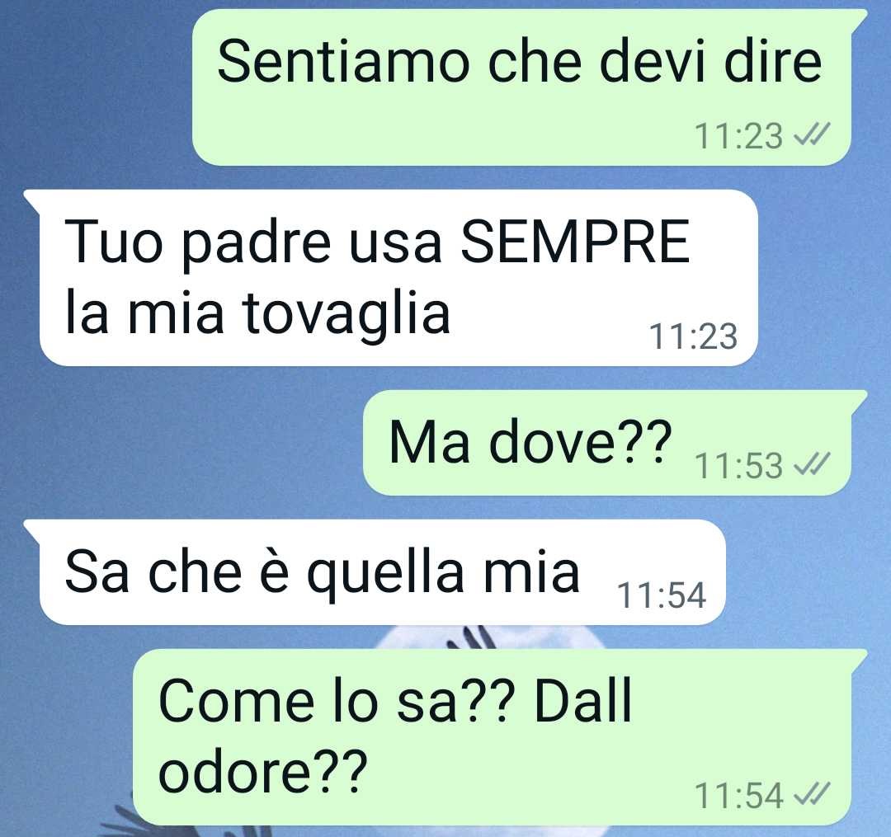Screen dimensions: 891x837
Task: Select the 'Sa che è quella mia' bubble
Action: (x=375, y=572)
